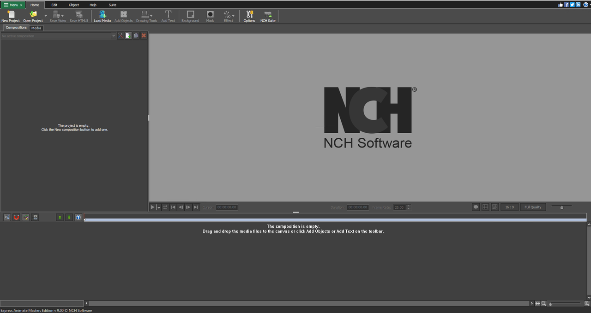Switch to the Edit ribbon tab
This screenshot has height=313, width=591.
[54, 5]
